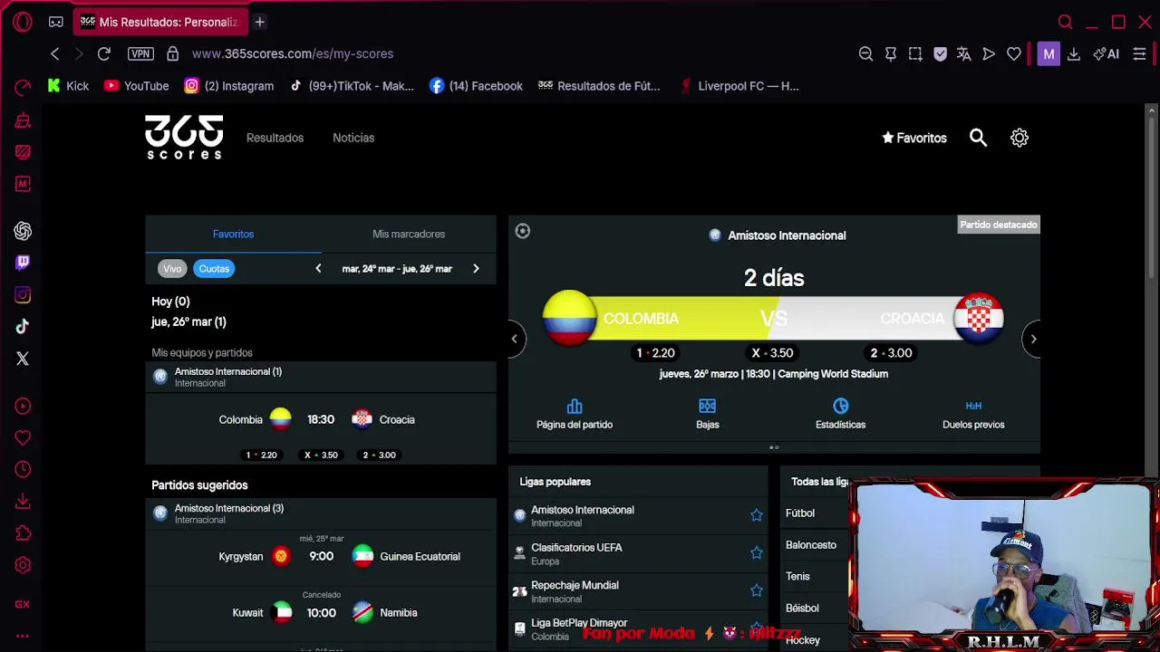Screen dimensions: 1160x652
Task: Open YouTube bookmark
Action: (137, 86)
